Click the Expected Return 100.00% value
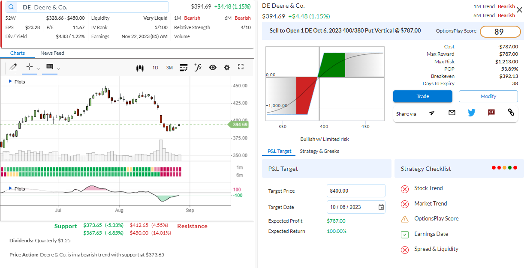The width and height of the screenshot is (524, 268). pos(337,231)
